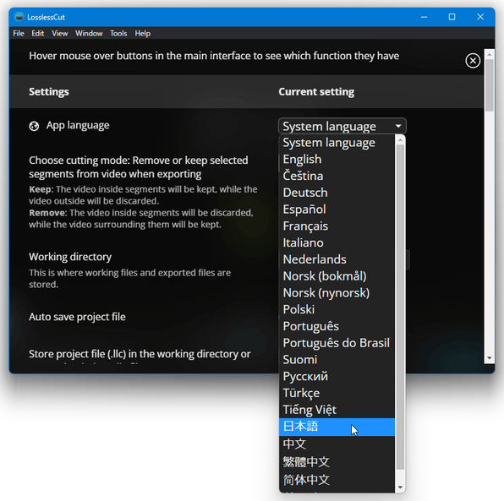The height and width of the screenshot is (501, 504).
Task: Click the globe icon beside App language
Action: [x=34, y=126]
